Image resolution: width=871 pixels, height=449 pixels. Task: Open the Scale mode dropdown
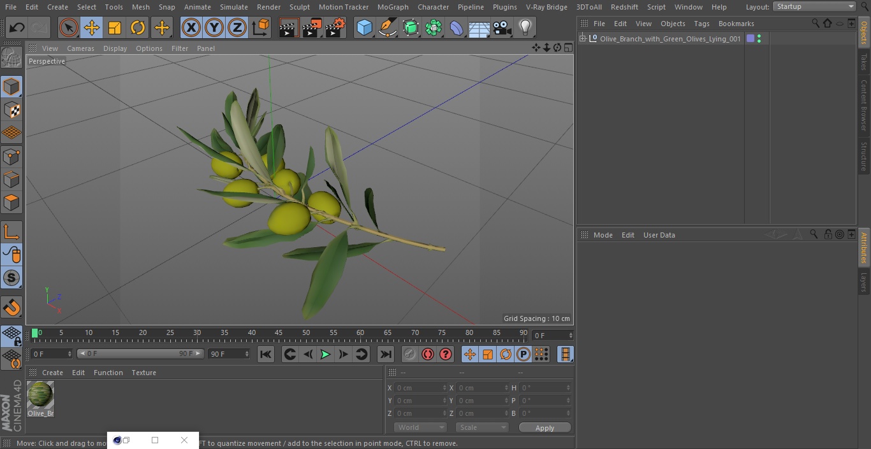click(x=482, y=427)
